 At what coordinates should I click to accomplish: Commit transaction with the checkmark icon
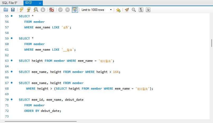[x=60, y=10]
